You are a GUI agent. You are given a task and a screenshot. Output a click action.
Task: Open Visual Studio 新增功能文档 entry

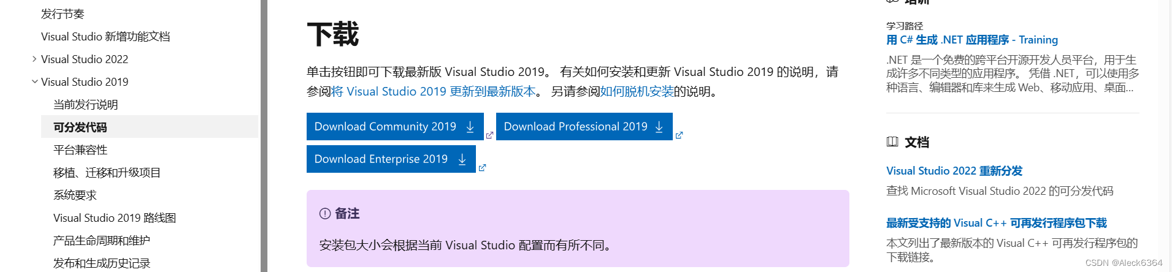click(105, 37)
